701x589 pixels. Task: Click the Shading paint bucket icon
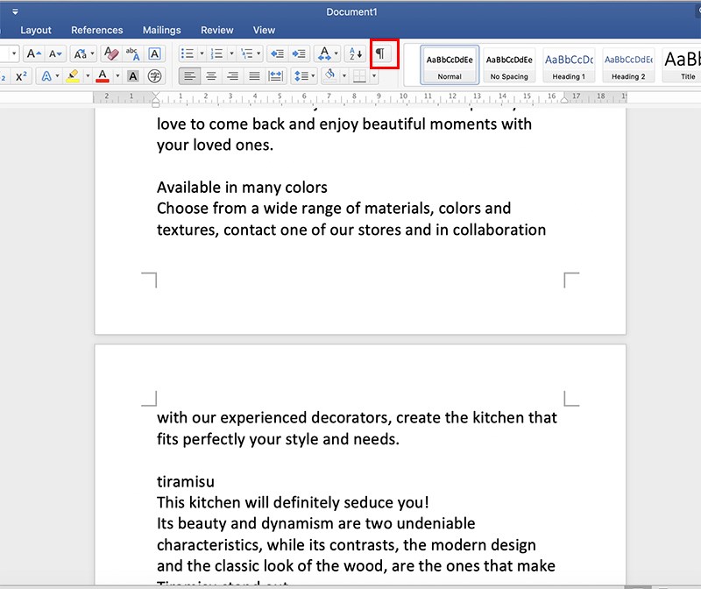pos(330,75)
